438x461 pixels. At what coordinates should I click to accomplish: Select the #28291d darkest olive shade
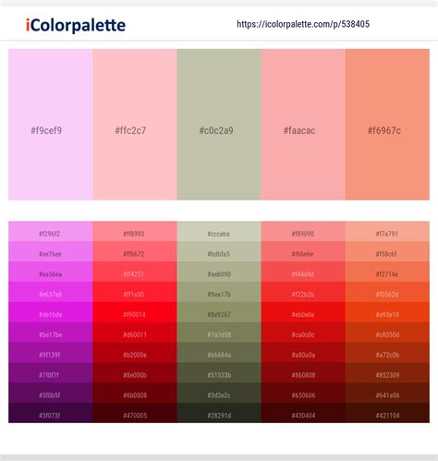pyautogui.click(x=219, y=413)
